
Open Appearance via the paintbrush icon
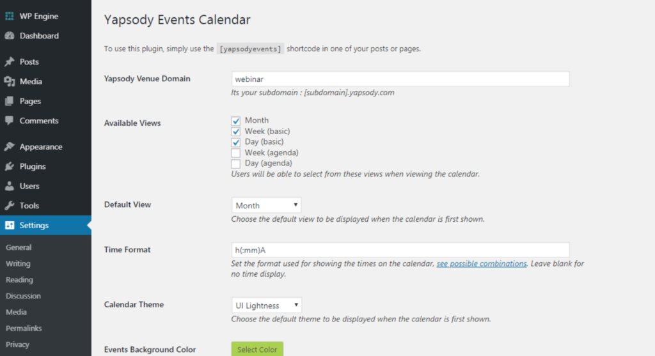point(10,147)
